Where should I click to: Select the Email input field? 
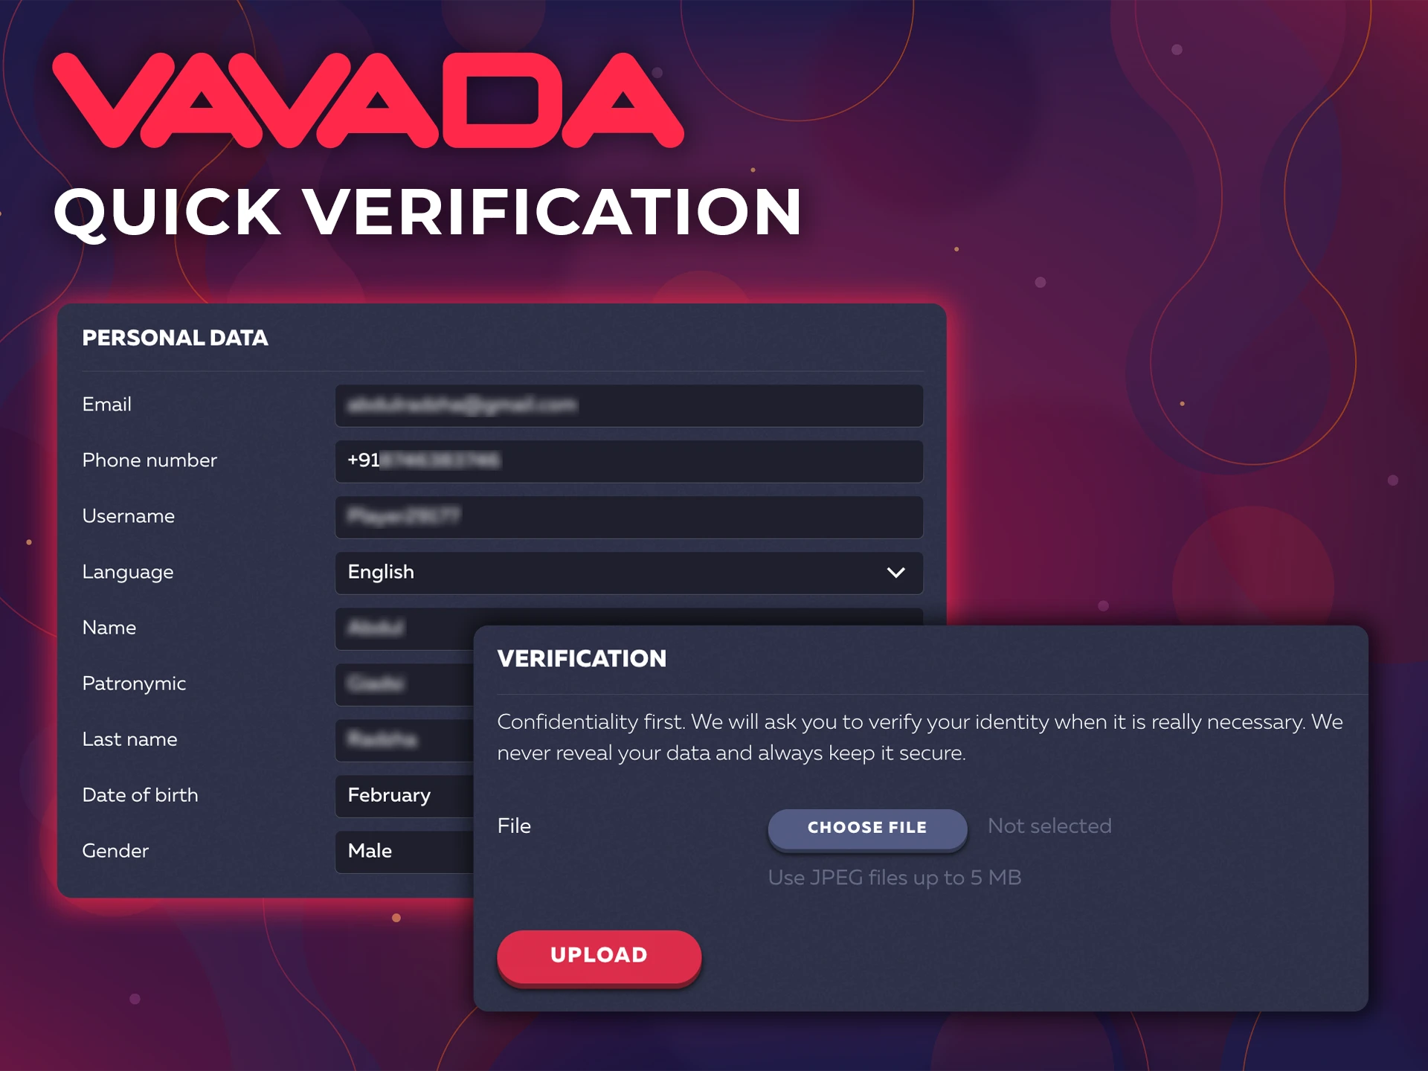[628, 405]
